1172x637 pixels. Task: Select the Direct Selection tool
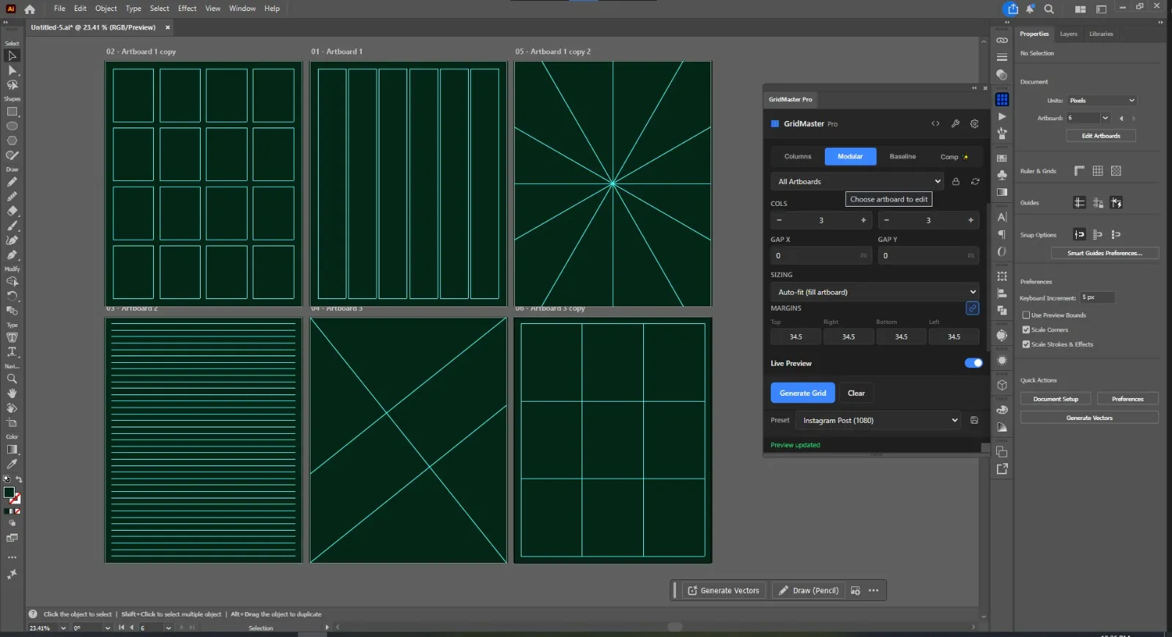[12, 70]
